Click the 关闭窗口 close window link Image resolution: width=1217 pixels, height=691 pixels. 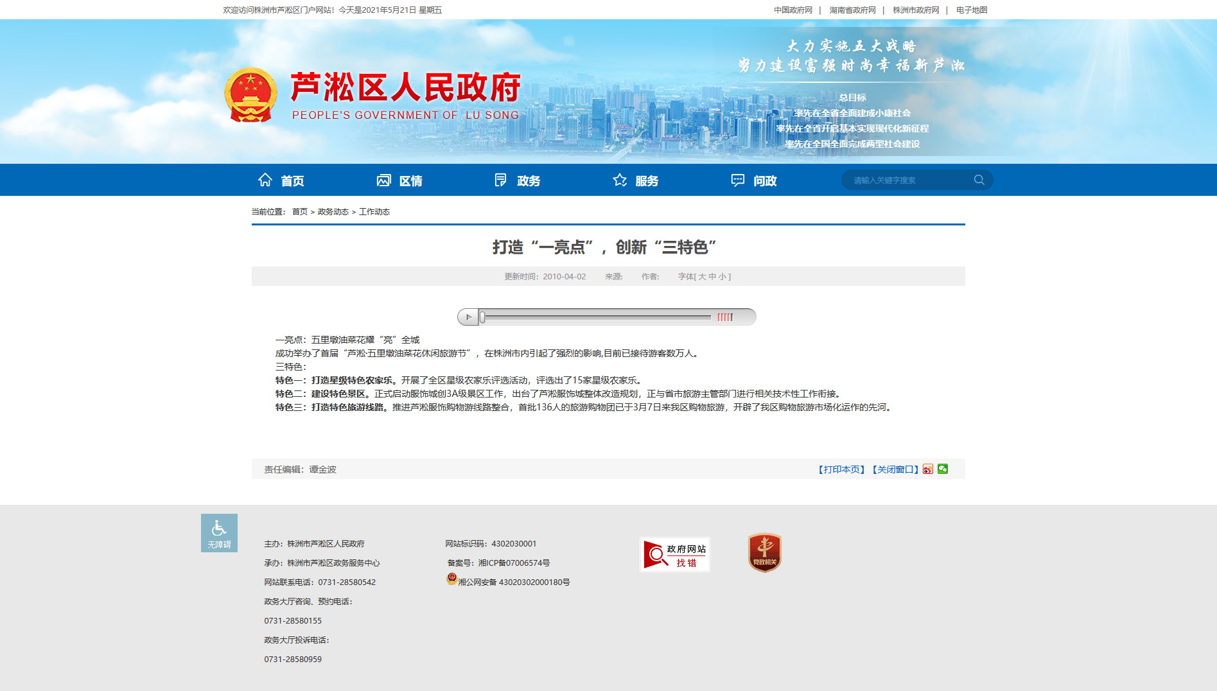click(895, 469)
